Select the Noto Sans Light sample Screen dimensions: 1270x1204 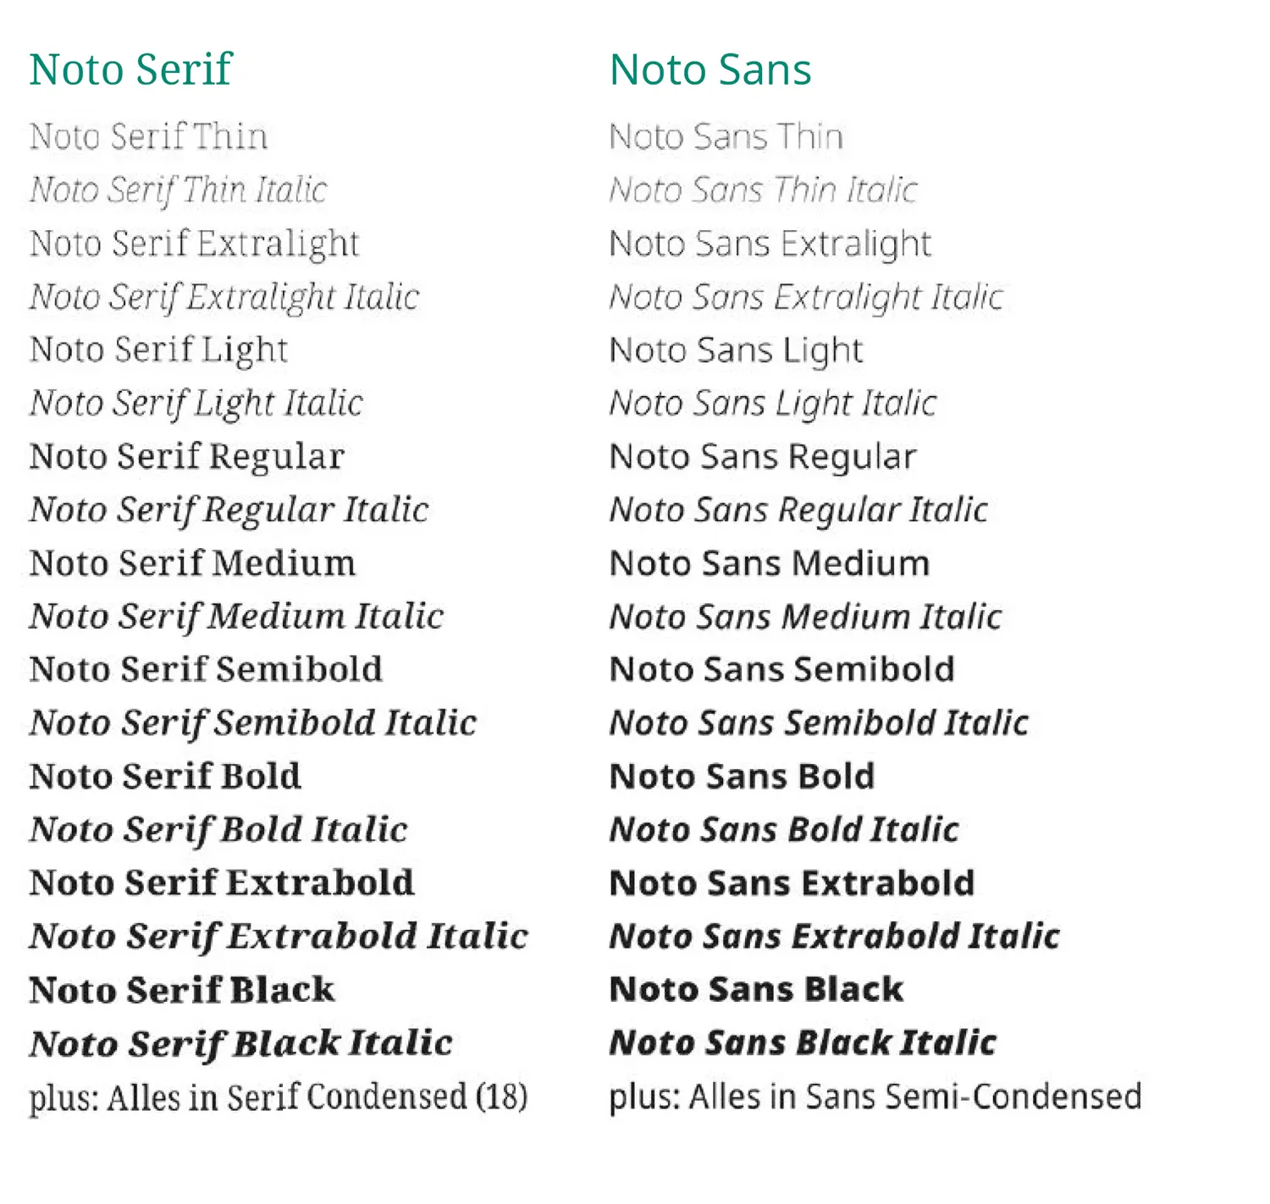coord(736,350)
